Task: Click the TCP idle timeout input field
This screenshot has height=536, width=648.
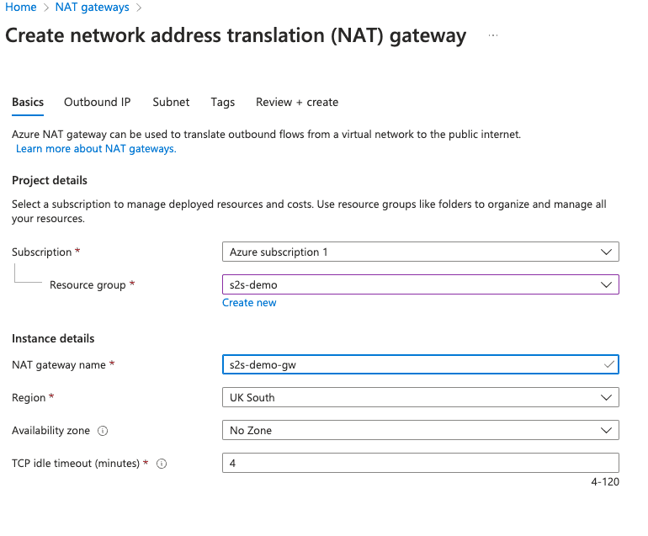Action: coord(420,463)
